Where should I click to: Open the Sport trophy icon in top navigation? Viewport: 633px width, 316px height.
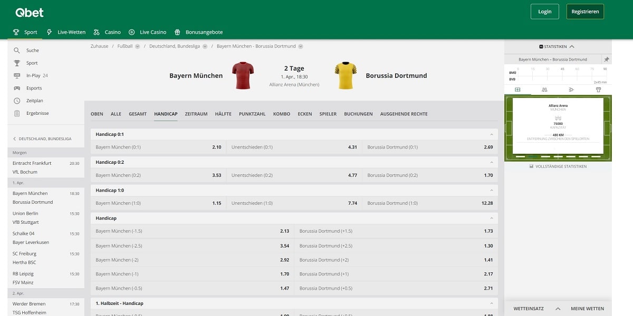click(16, 32)
